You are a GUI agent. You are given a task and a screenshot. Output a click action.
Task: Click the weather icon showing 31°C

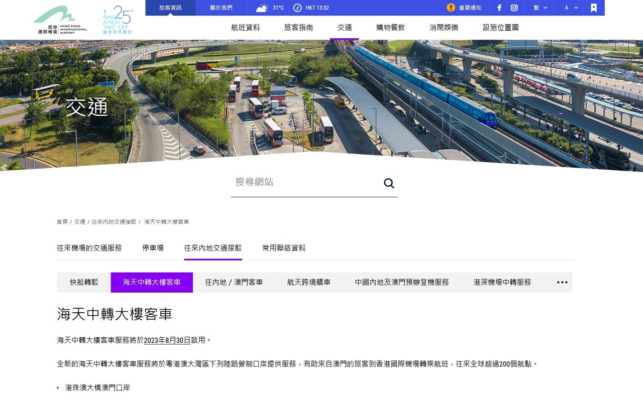[262, 8]
